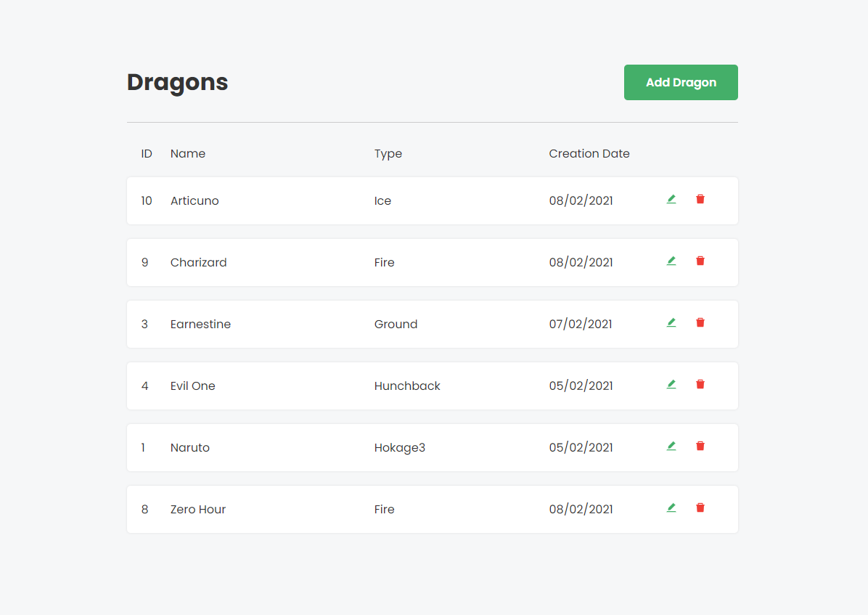Click the Hokage3 type cell

[x=400, y=448]
